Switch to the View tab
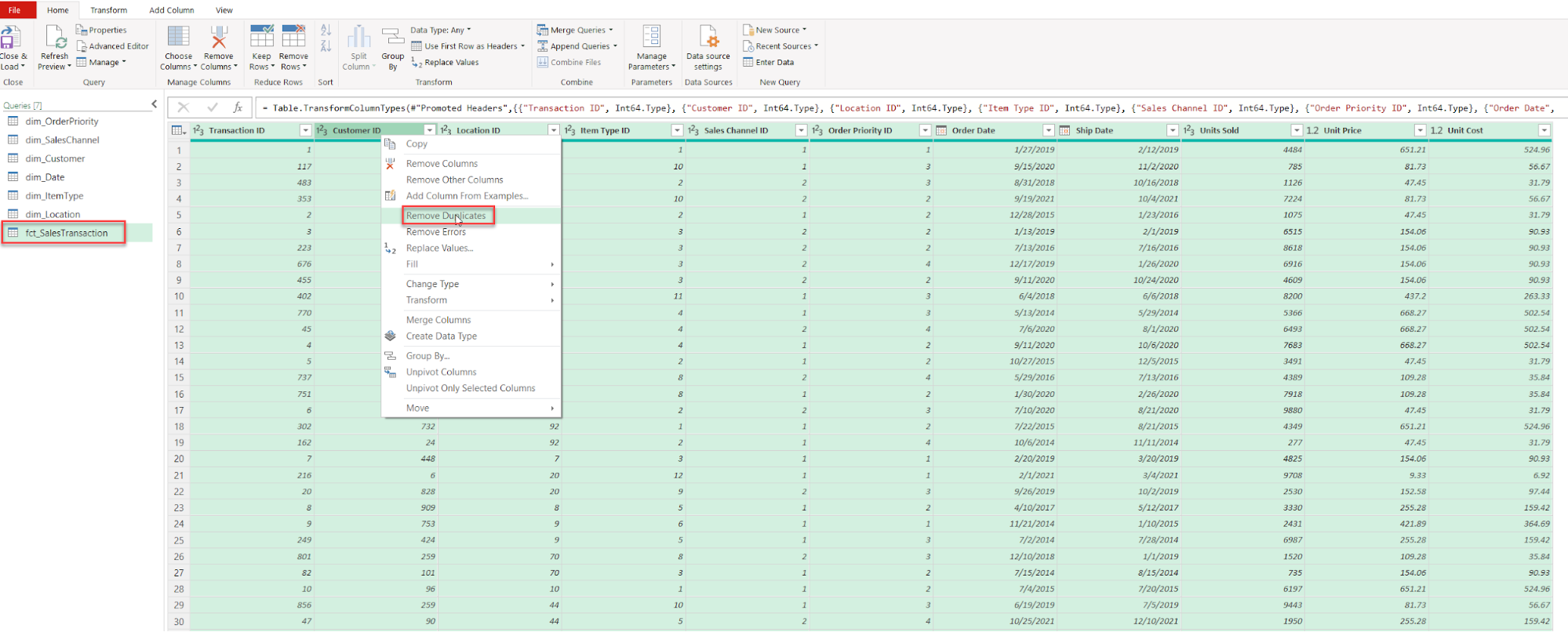Image resolution: width=1568 pixels, height=632 pixels. point(224,10)
